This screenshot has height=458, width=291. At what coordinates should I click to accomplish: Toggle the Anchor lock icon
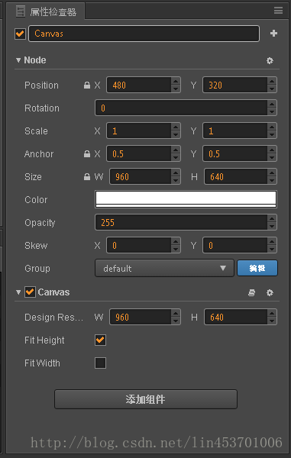point(87,153)
